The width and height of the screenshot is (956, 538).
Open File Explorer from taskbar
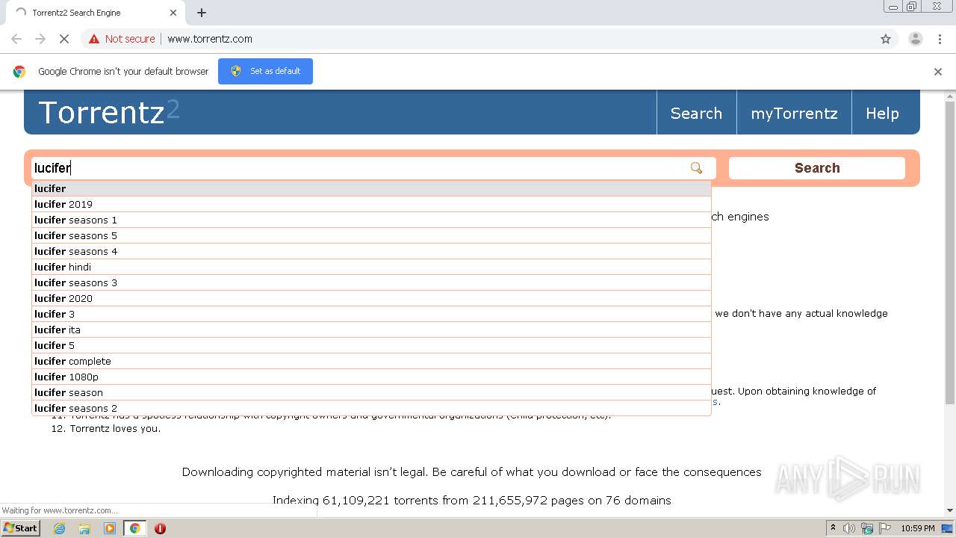click(84, 528)
